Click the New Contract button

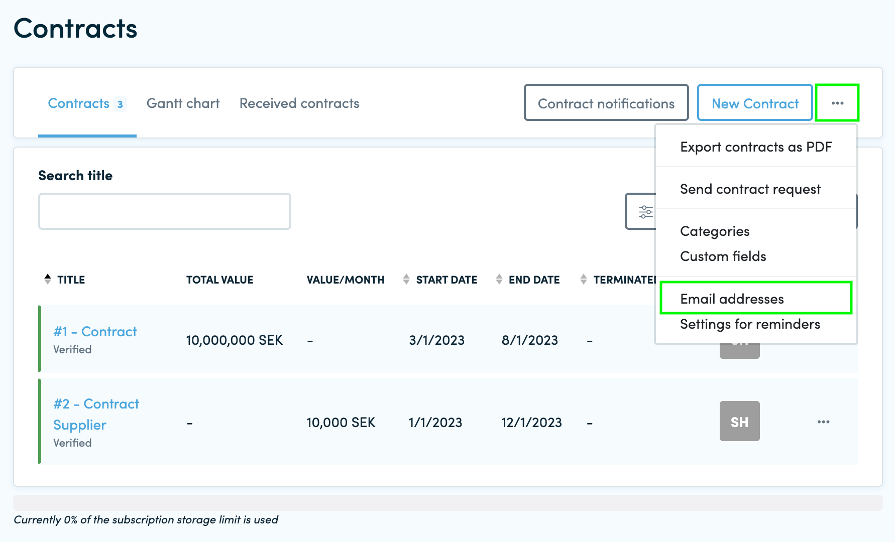[755, 103]
